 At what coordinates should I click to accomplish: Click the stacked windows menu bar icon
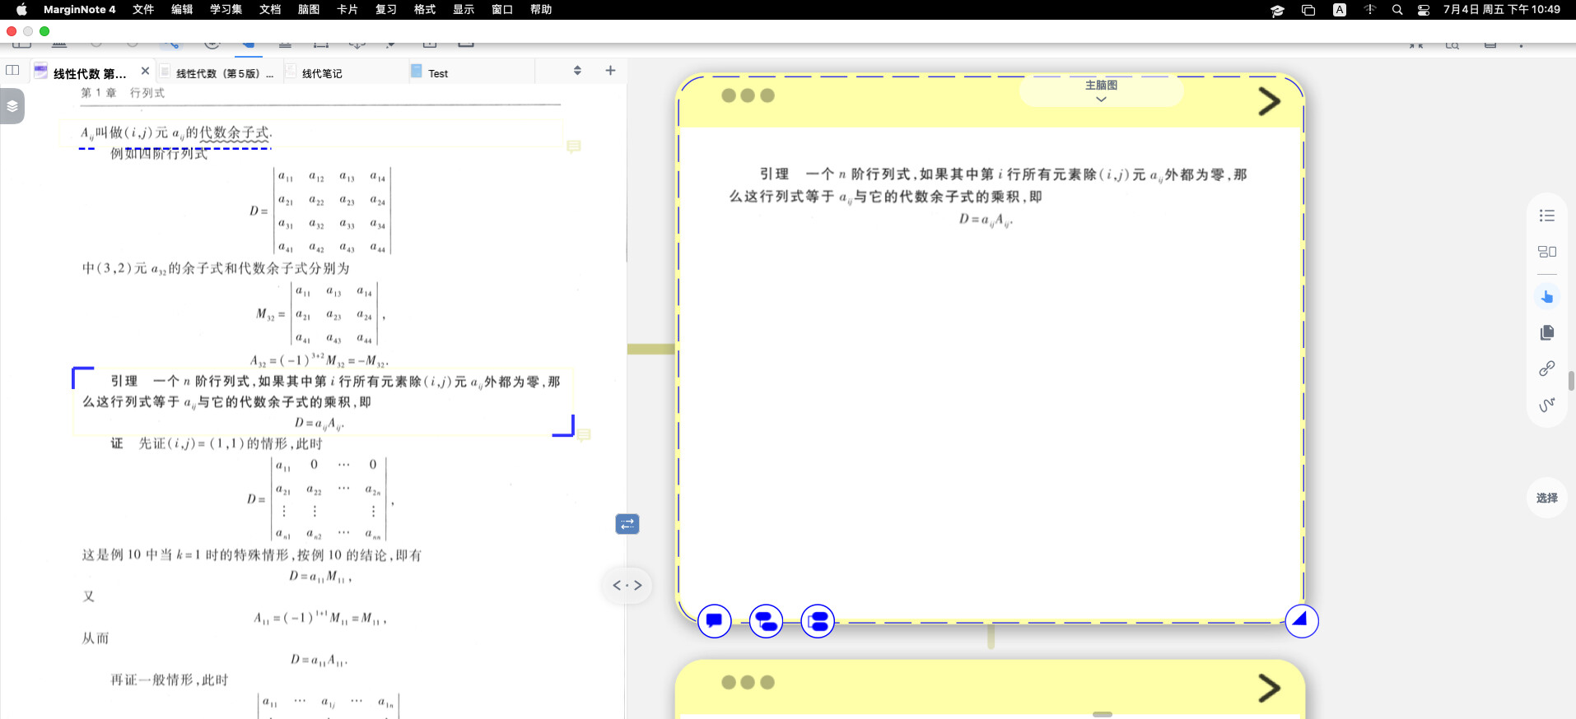tap(1308, 10)
